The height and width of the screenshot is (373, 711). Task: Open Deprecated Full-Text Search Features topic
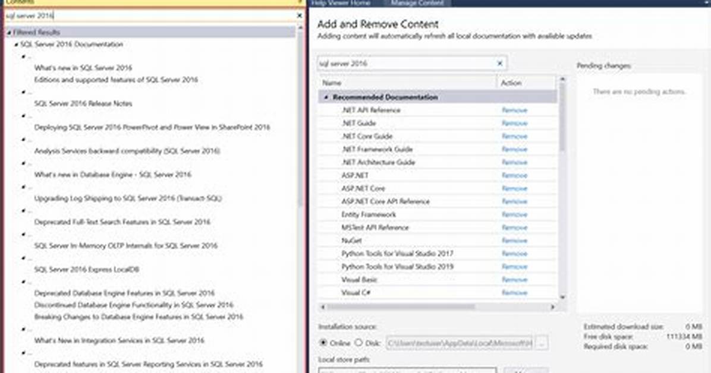point(122,222)
